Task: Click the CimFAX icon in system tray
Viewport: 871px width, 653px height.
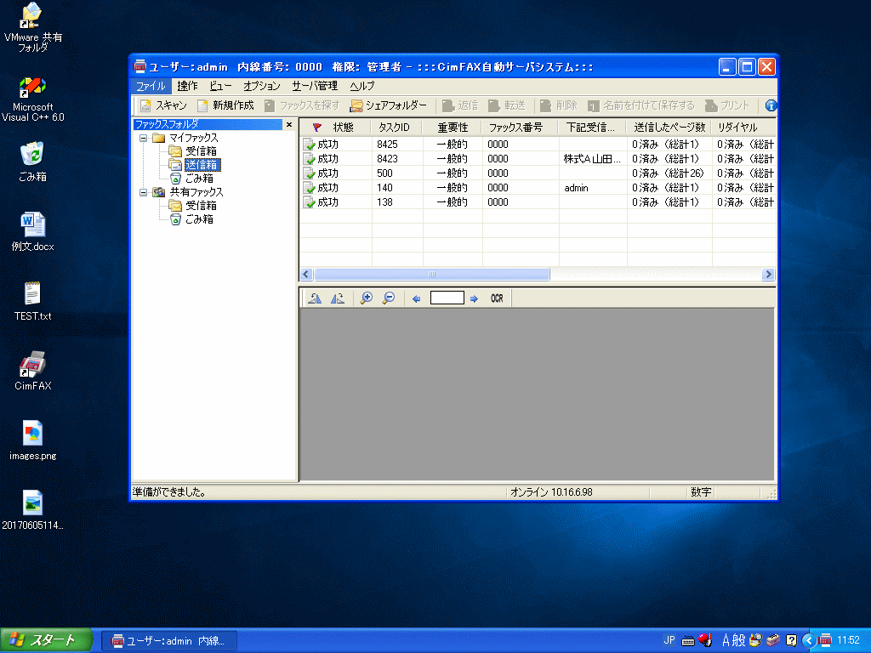Action: (825, 640)
